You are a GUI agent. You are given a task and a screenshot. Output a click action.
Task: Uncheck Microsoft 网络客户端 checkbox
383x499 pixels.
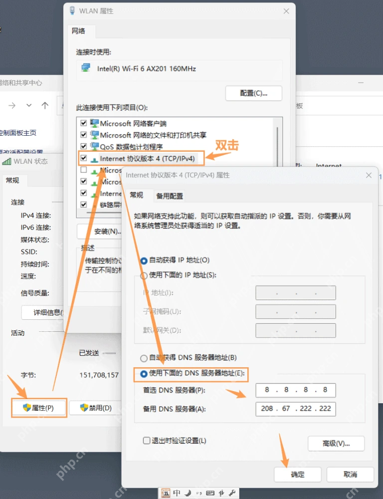pos(84,123)
